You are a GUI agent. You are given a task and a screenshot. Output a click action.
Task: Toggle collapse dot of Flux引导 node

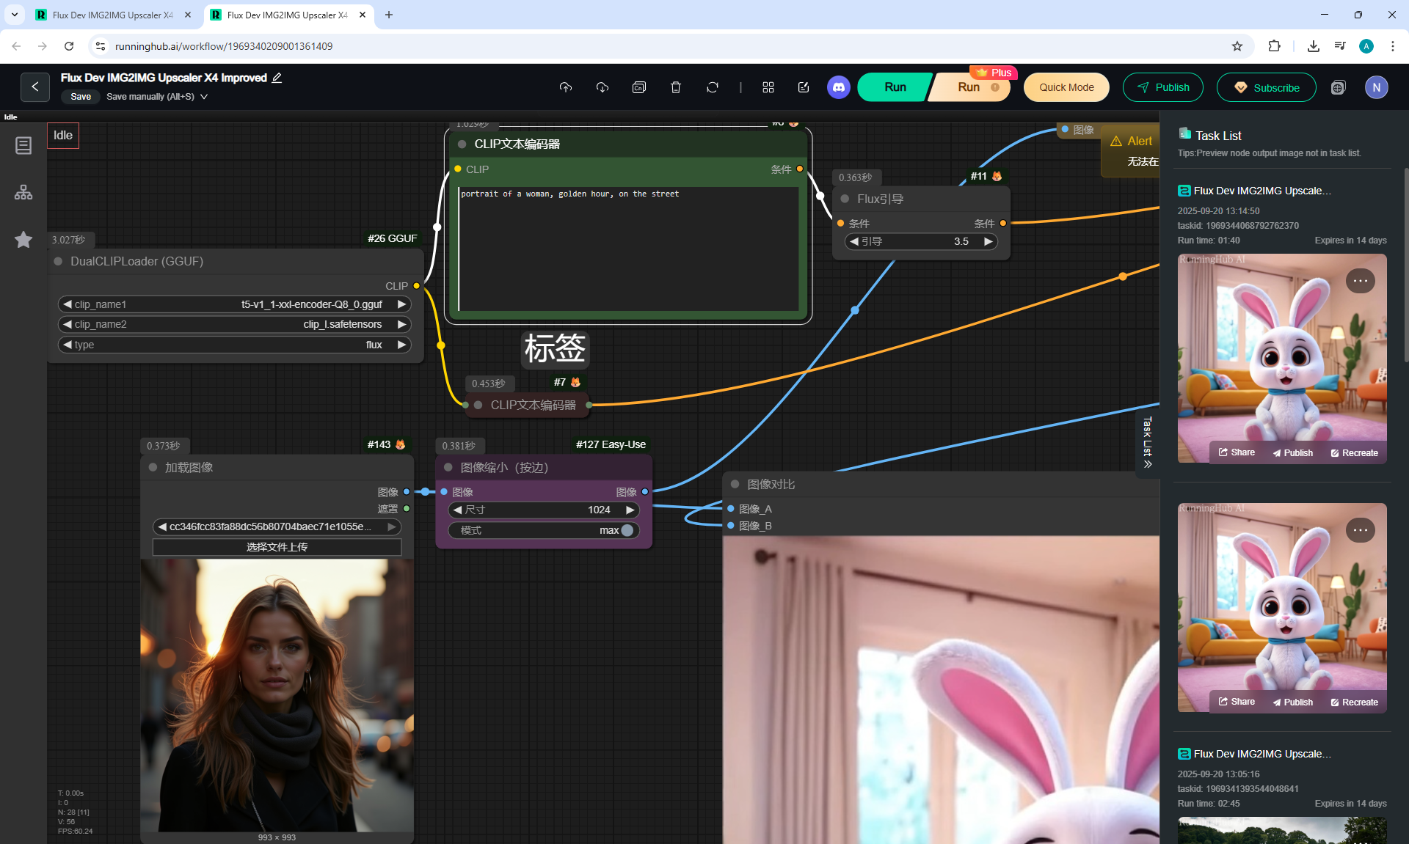845,199
